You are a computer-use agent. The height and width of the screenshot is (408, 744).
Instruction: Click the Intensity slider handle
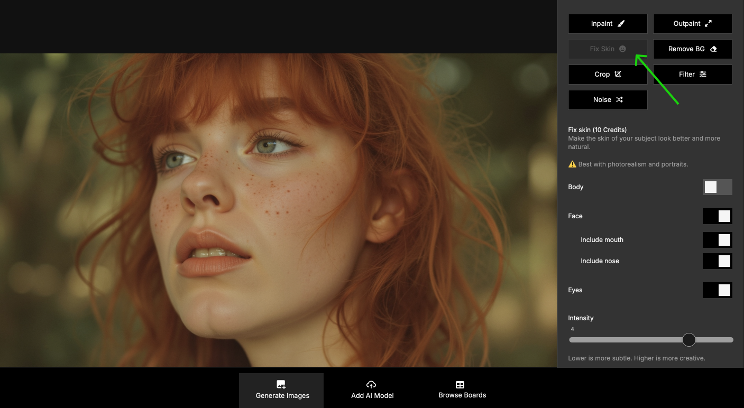coord(688,340)
